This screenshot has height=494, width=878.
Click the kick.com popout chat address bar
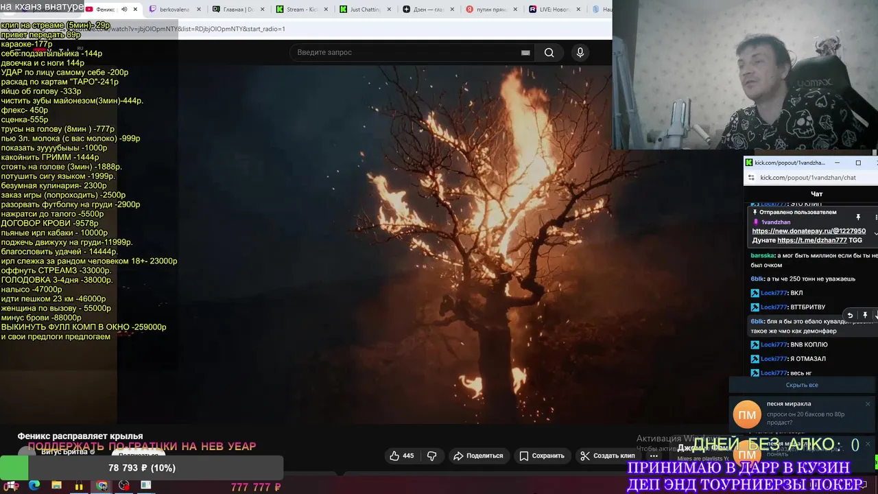click(x=808, y=178)
